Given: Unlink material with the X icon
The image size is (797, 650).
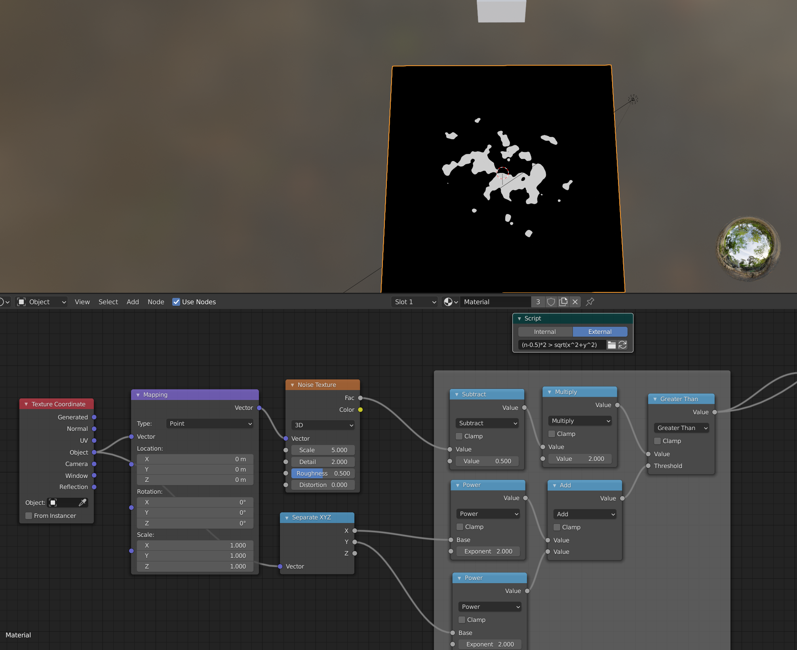Looking at the screenshot, I should pyautogui.click(x=575, y=302).
